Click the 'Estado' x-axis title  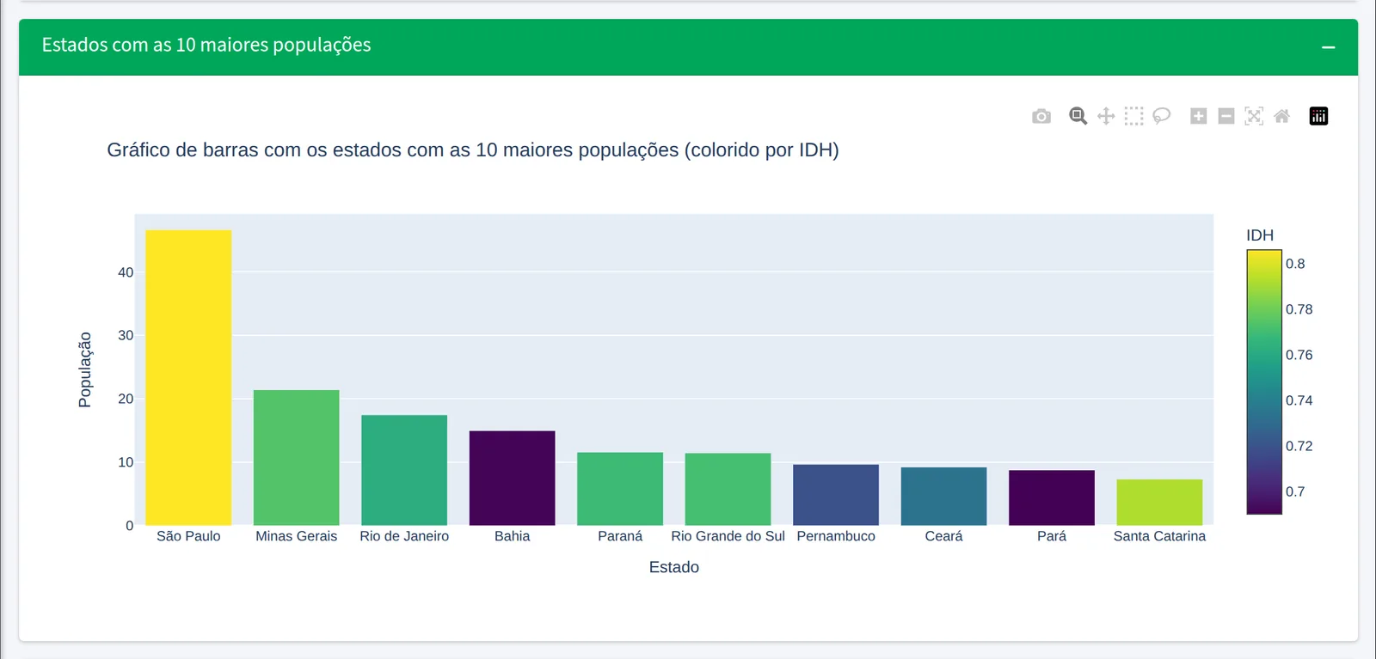(x=674, y=567)
